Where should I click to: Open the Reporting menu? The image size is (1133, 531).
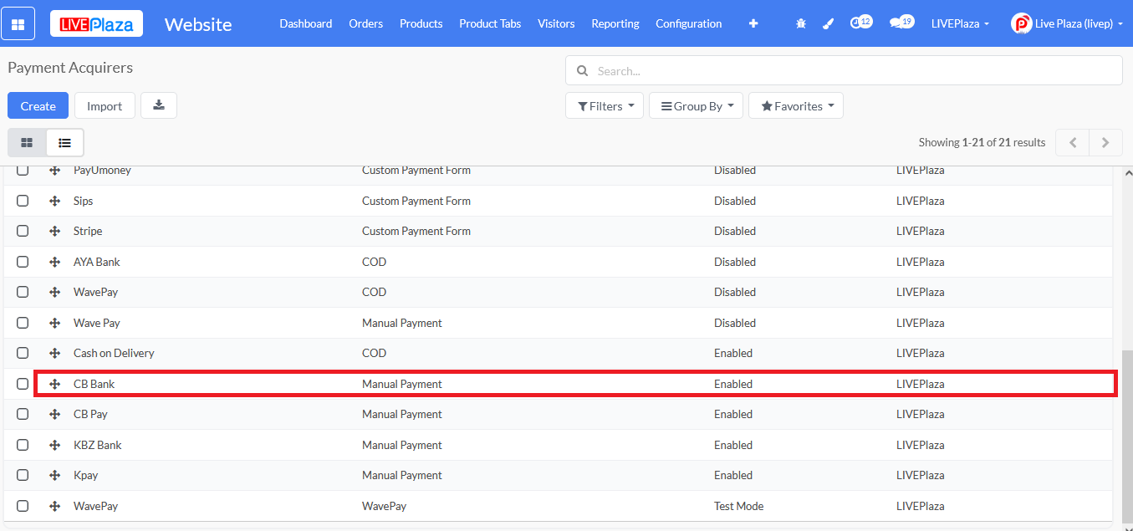click(x=615, y=23)
